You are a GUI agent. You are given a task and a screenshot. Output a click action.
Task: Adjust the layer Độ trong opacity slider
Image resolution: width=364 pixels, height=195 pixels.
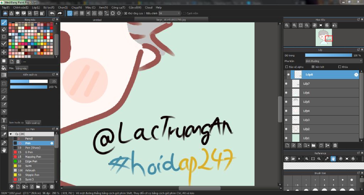tap(328, 55)
